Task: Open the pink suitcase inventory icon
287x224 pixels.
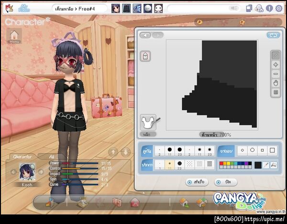Action: click(117, 203)
